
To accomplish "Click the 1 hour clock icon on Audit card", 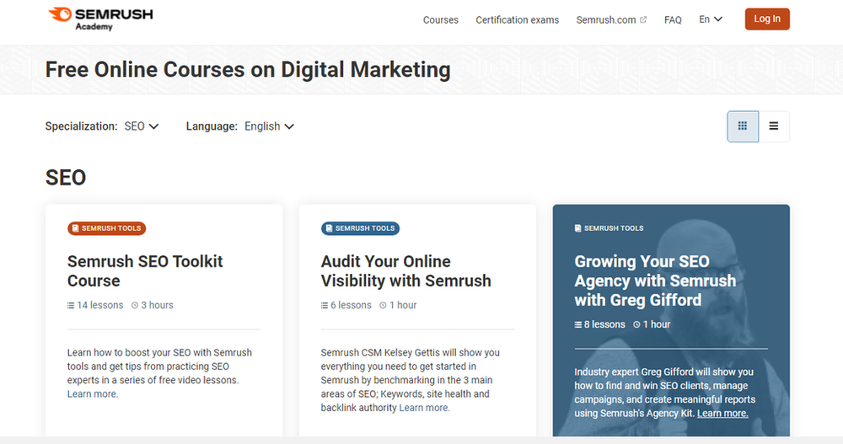I will (x=383, y=305).
